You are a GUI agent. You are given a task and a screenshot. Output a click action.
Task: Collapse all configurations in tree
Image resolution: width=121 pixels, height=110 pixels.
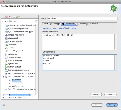(14, 17)
